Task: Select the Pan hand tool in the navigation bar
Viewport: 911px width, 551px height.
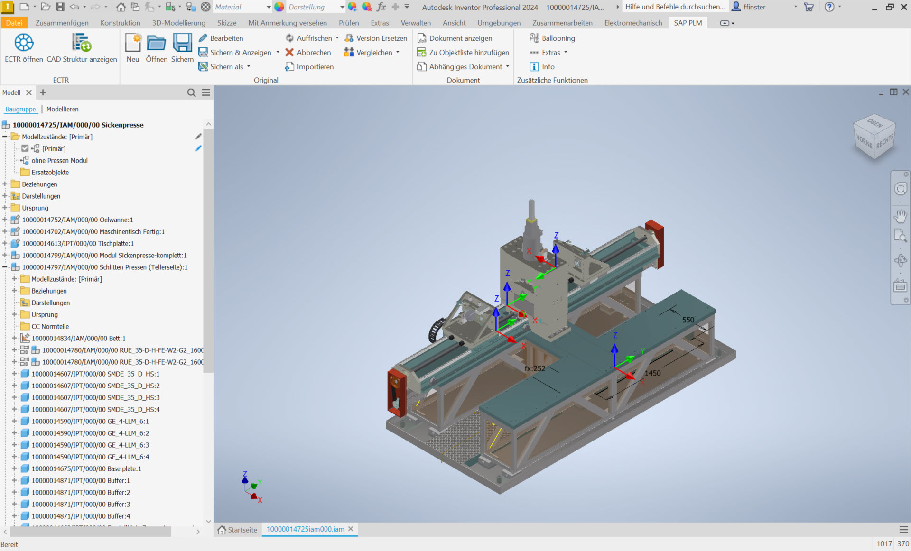Action: coord(900,216)
